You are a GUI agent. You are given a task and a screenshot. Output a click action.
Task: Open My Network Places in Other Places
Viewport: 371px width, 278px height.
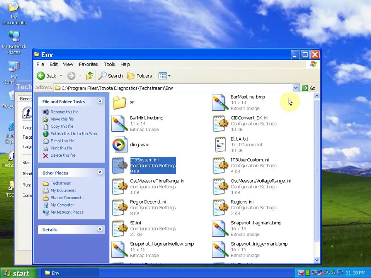click(67, 212)
